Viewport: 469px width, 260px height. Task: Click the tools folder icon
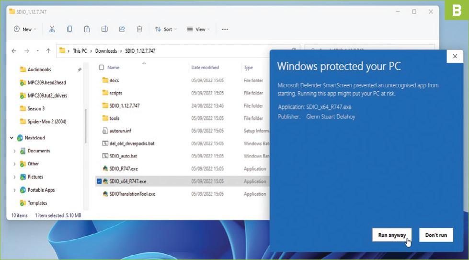[x=105, y=118]
